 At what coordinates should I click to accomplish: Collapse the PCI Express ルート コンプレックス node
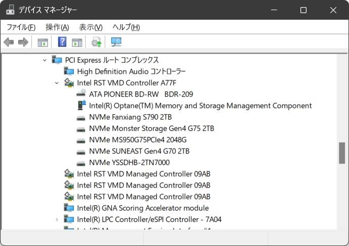(45, 60)
